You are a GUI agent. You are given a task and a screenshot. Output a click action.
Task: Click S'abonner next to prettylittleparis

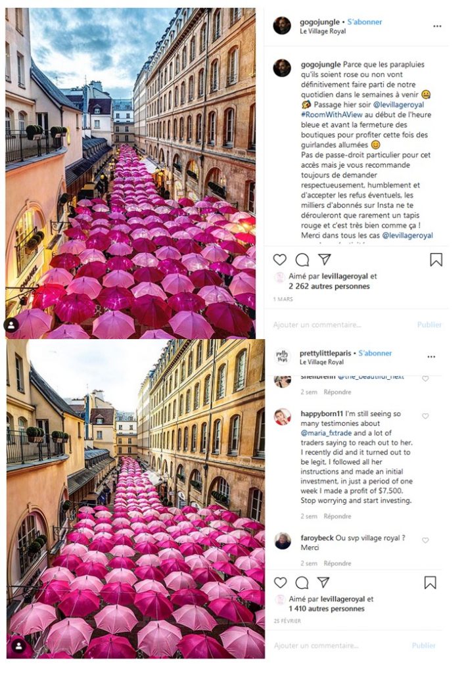pos(375,353)
